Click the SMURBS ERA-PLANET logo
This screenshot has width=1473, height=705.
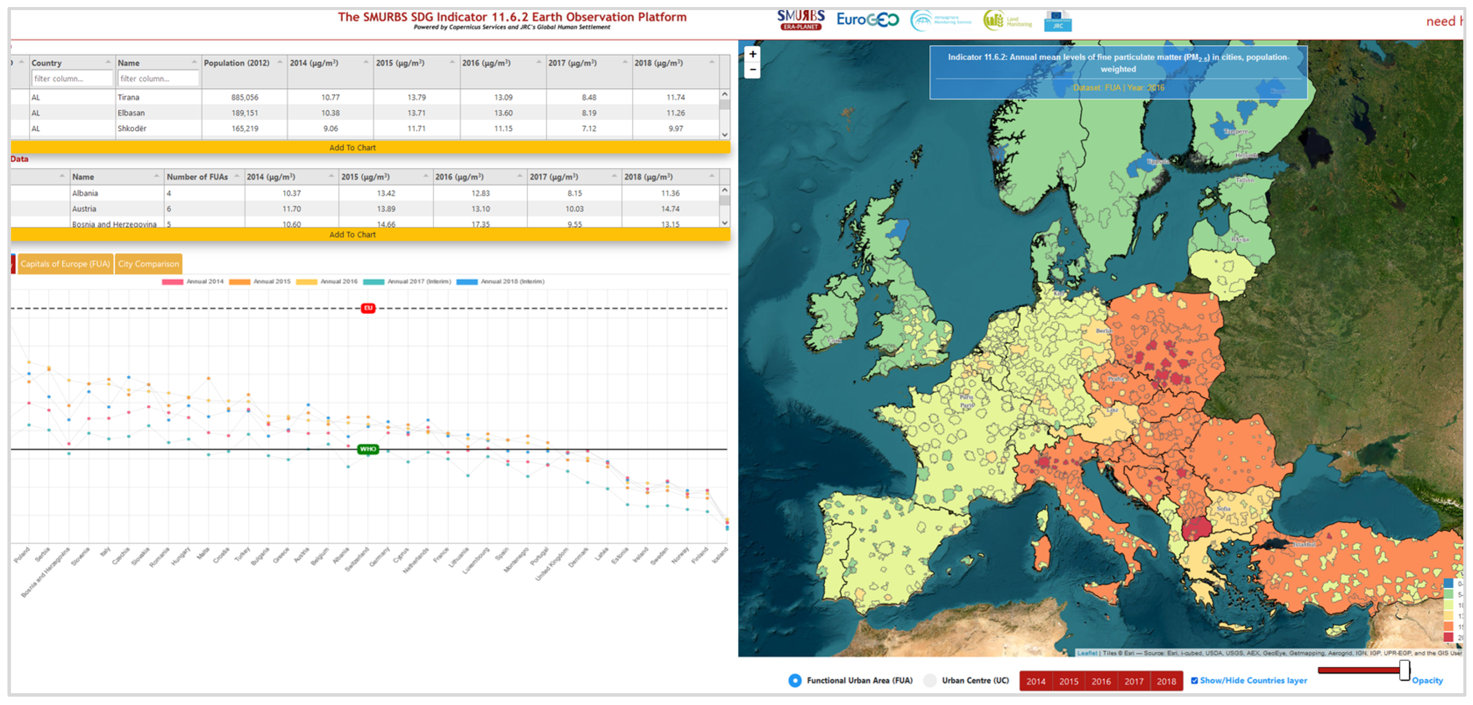[x=801, y=20]
